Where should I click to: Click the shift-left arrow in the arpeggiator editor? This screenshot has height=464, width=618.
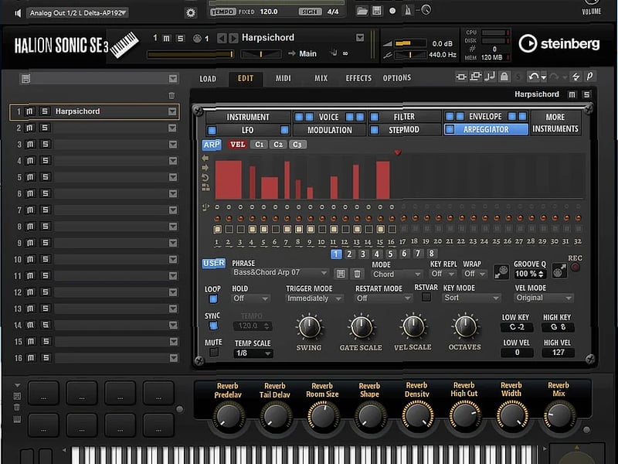[205, 158]
